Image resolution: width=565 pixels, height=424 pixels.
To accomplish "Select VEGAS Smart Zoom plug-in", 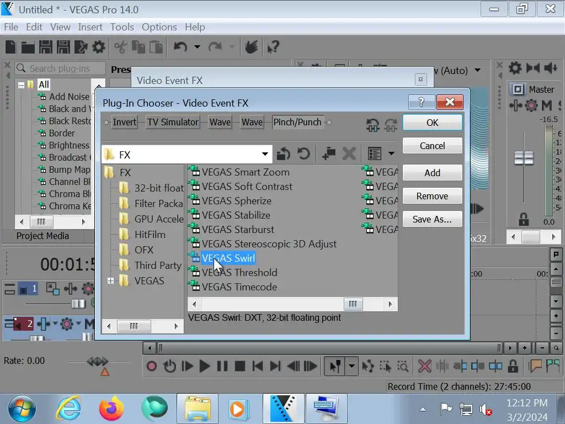I will [x=246, y=172].
